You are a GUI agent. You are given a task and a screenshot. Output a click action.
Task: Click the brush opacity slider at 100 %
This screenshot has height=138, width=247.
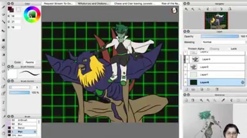[x=19, y=93]
